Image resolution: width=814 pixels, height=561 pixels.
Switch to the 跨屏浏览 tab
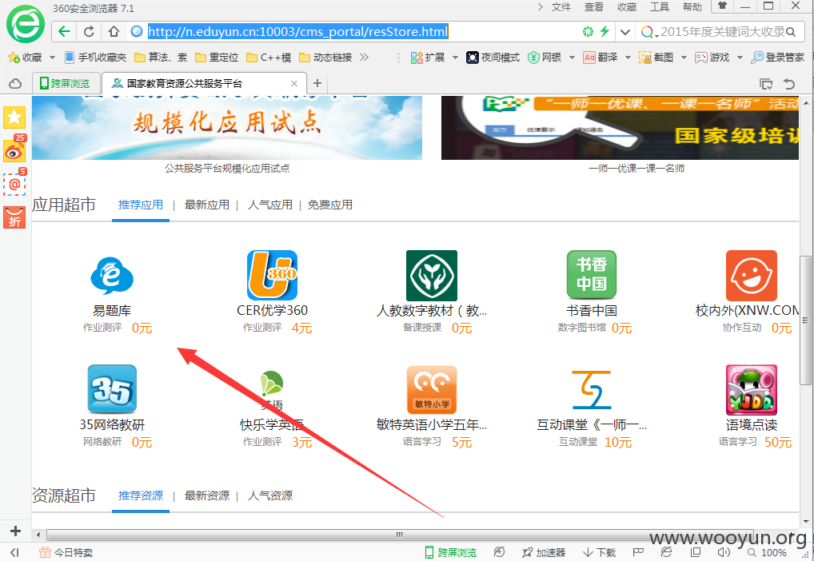[66, 84]
